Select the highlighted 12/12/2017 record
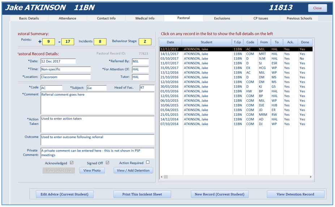The image size is (335, 207). click(236, 49)
